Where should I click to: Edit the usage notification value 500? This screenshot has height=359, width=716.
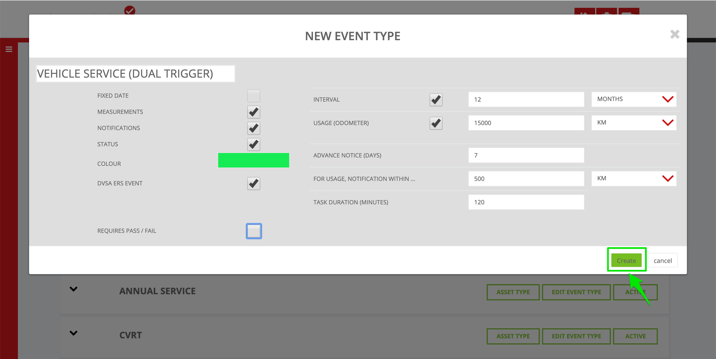pyautogui.click(x=526, y=179)
